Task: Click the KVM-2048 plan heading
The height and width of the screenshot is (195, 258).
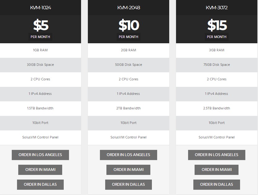Action: 128,8
